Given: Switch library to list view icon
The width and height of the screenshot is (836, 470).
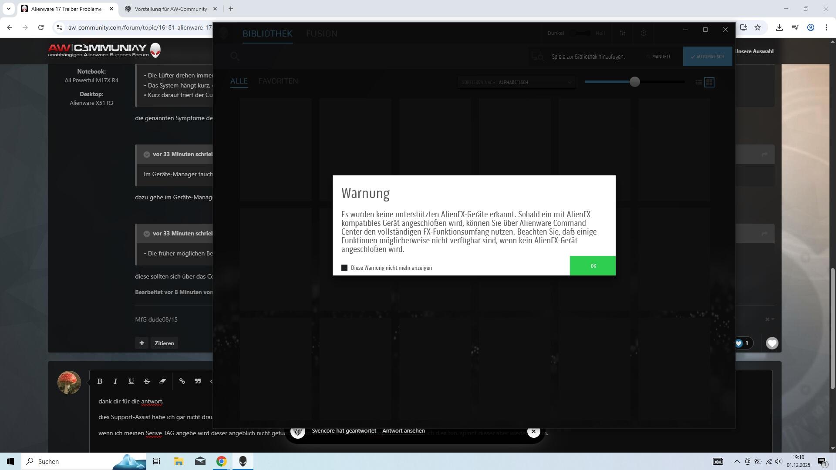Looking at the screenshot, I should [x=698, y=82].
